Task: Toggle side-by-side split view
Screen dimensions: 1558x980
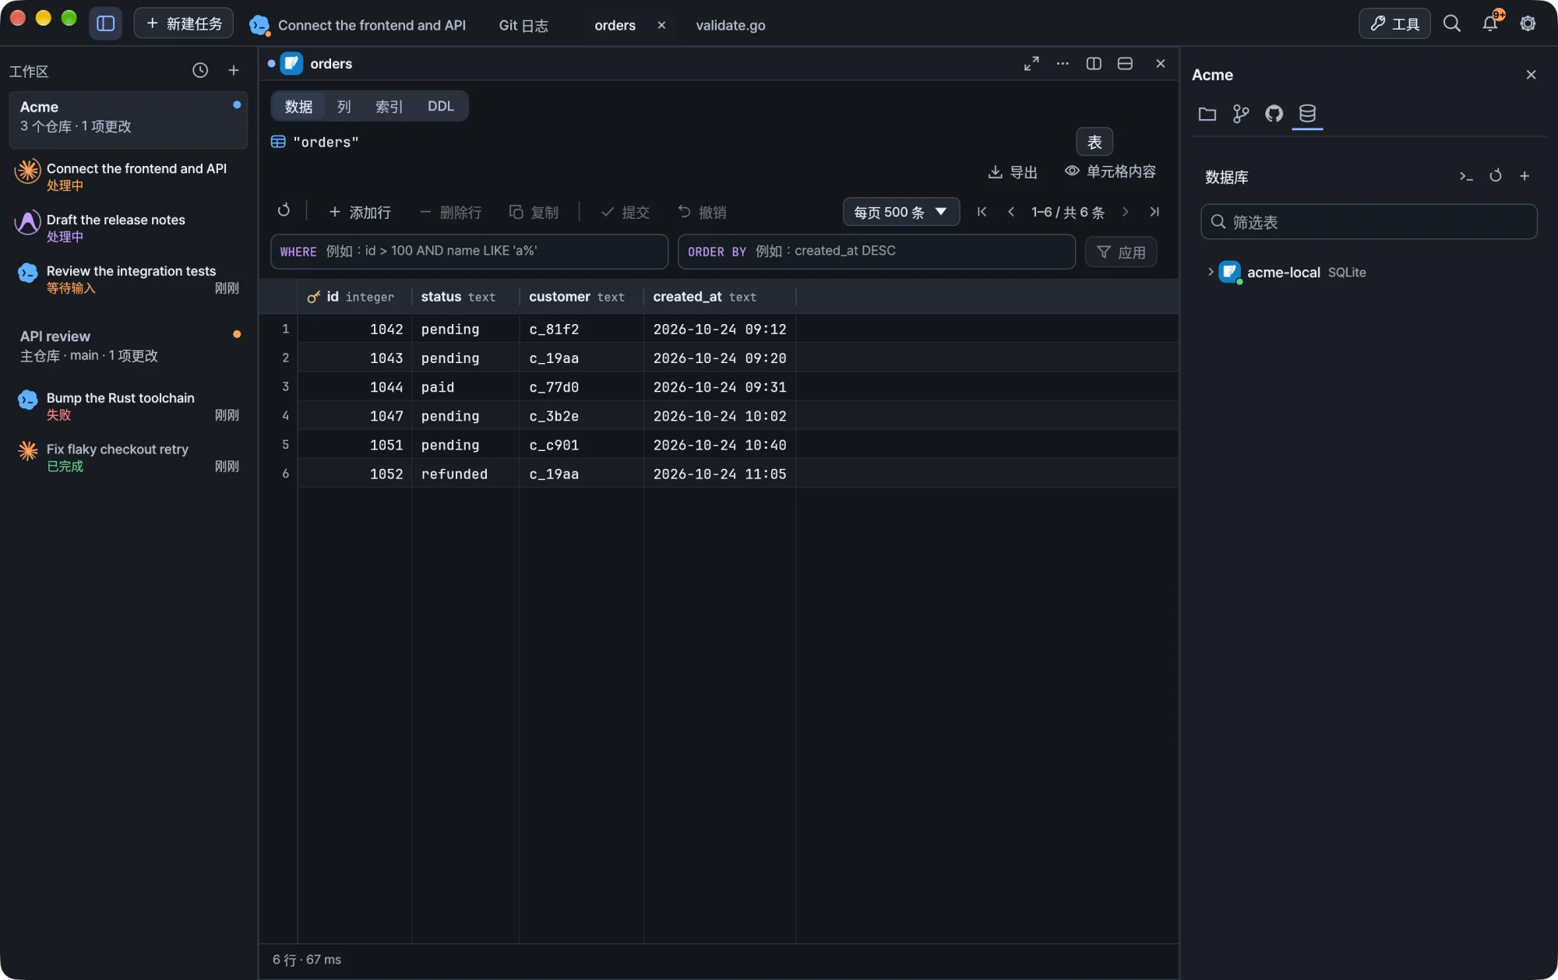Action: (x=1094, y=64)
